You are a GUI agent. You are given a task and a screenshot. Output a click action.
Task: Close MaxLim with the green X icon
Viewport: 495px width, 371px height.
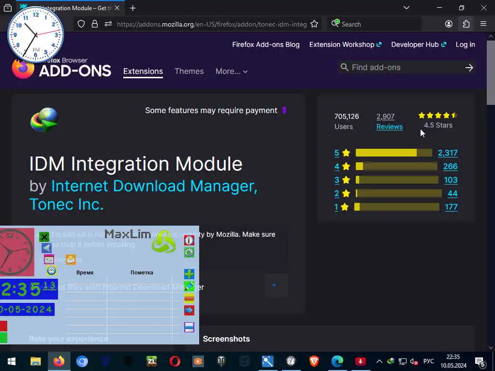point(44,237)
